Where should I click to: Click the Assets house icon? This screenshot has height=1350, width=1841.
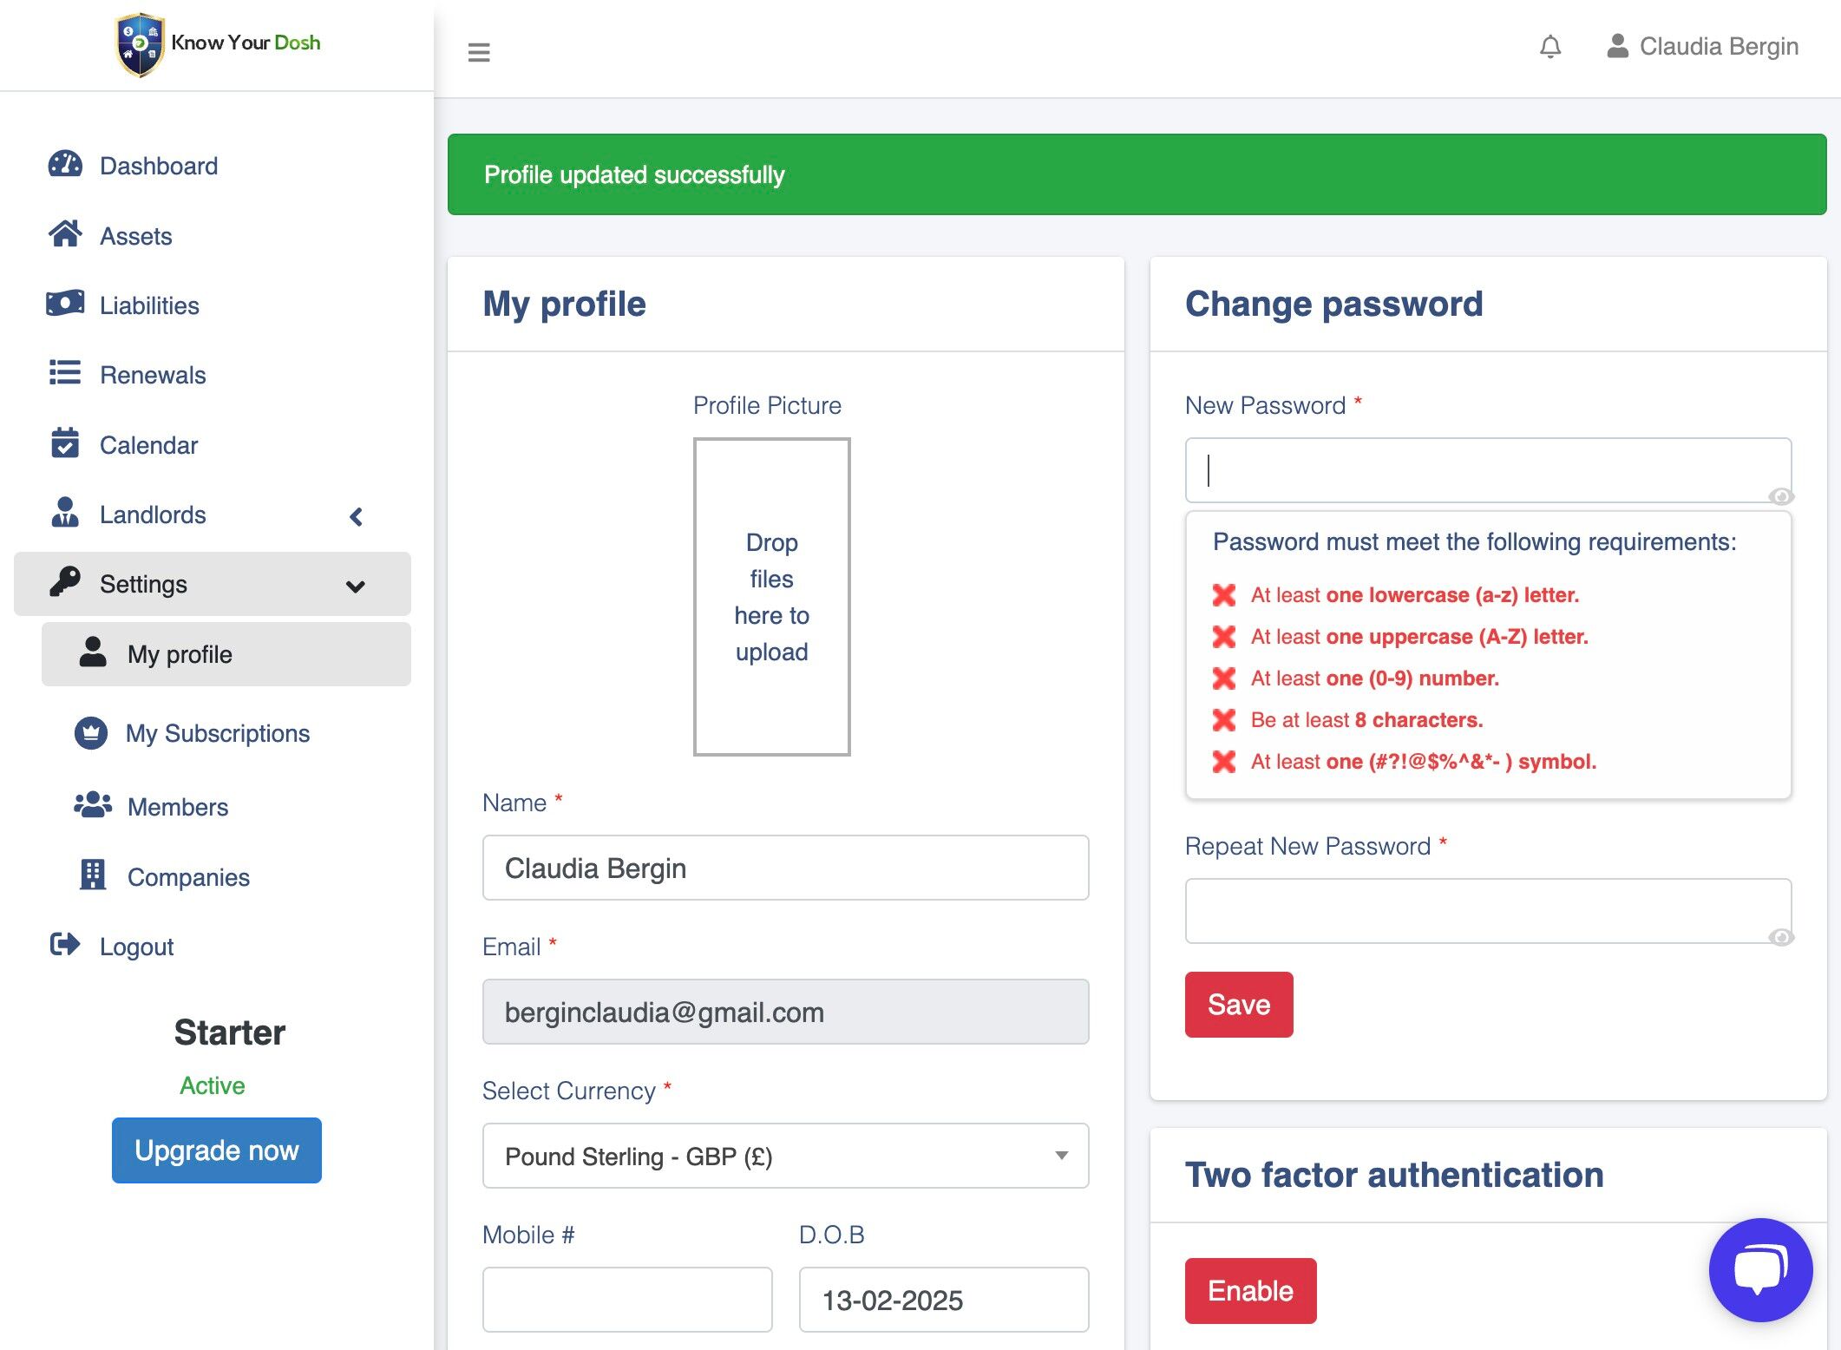(x=65, y=234)
